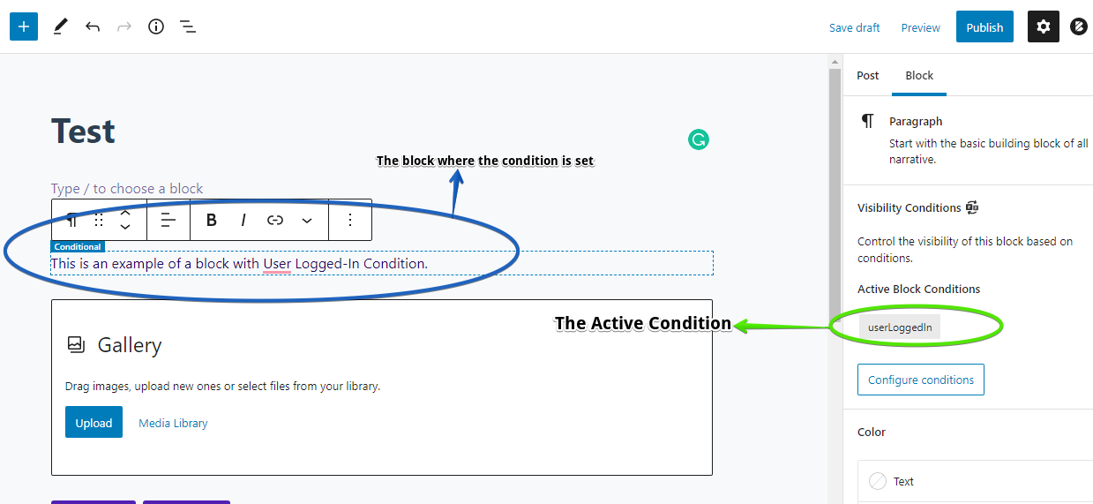Click the Configure conditions button
Screen dimensions: 1093x504
click(921, 380)
